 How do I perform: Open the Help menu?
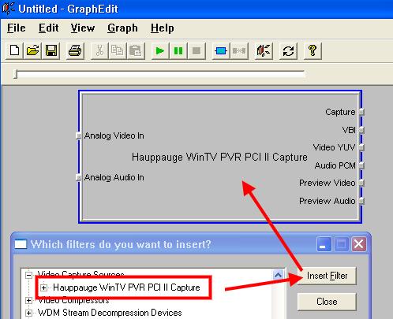click(162, 28)
